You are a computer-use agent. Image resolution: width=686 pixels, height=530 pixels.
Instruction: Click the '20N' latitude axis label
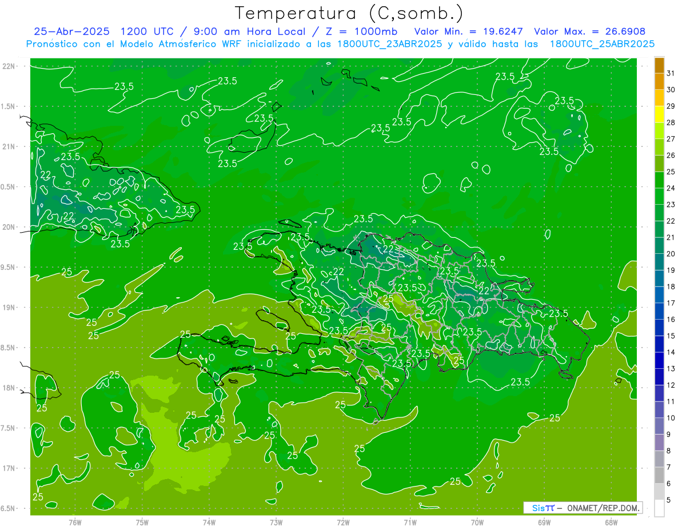point(10,227)
